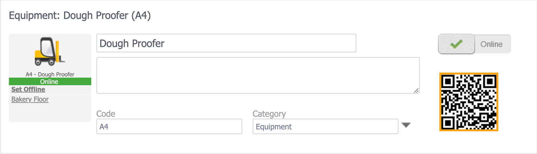537x154 pixels.
Task: Open the Bakery Floor location link
Action: 30,99
